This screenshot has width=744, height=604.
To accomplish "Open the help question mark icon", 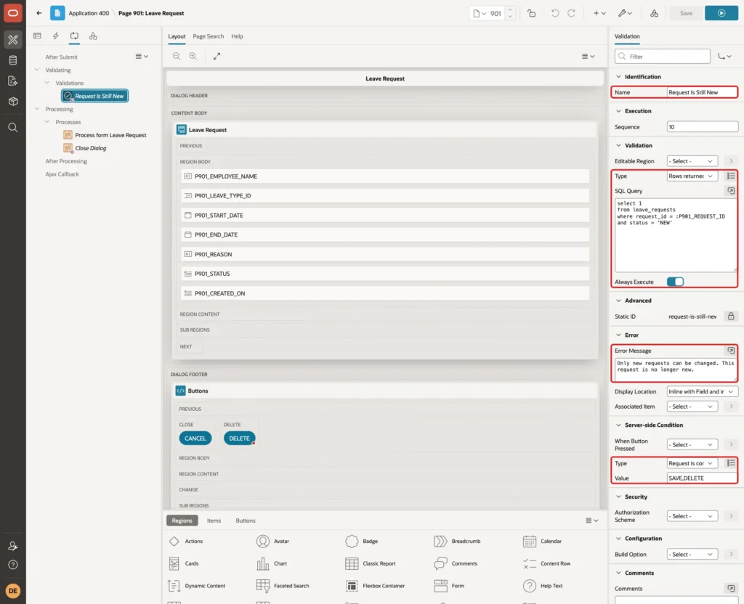I will click(x=13, y=565).
